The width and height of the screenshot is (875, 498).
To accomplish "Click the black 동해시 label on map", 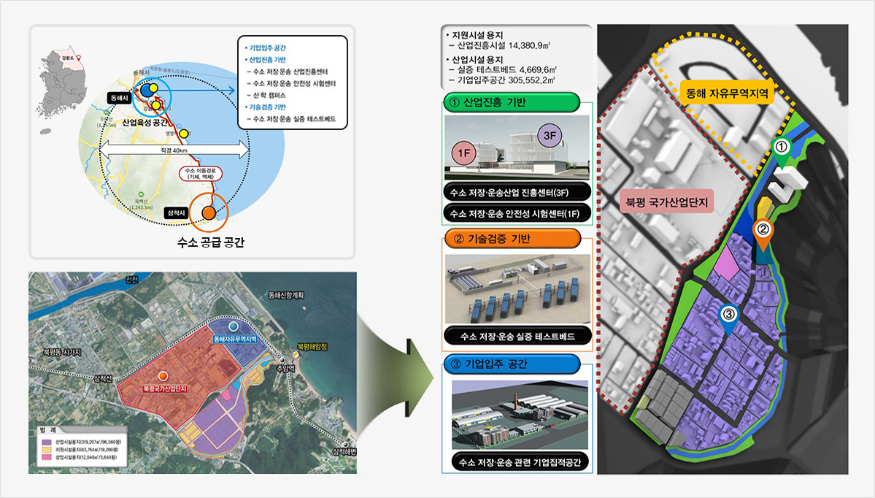I will pos(120,99).
